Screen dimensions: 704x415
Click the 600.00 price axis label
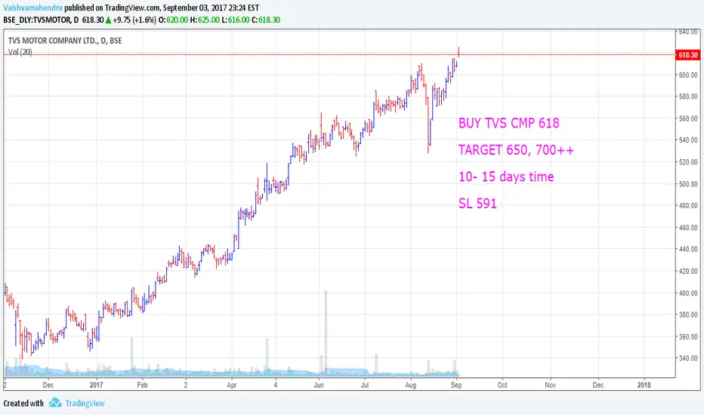click(x=688, y=75)
